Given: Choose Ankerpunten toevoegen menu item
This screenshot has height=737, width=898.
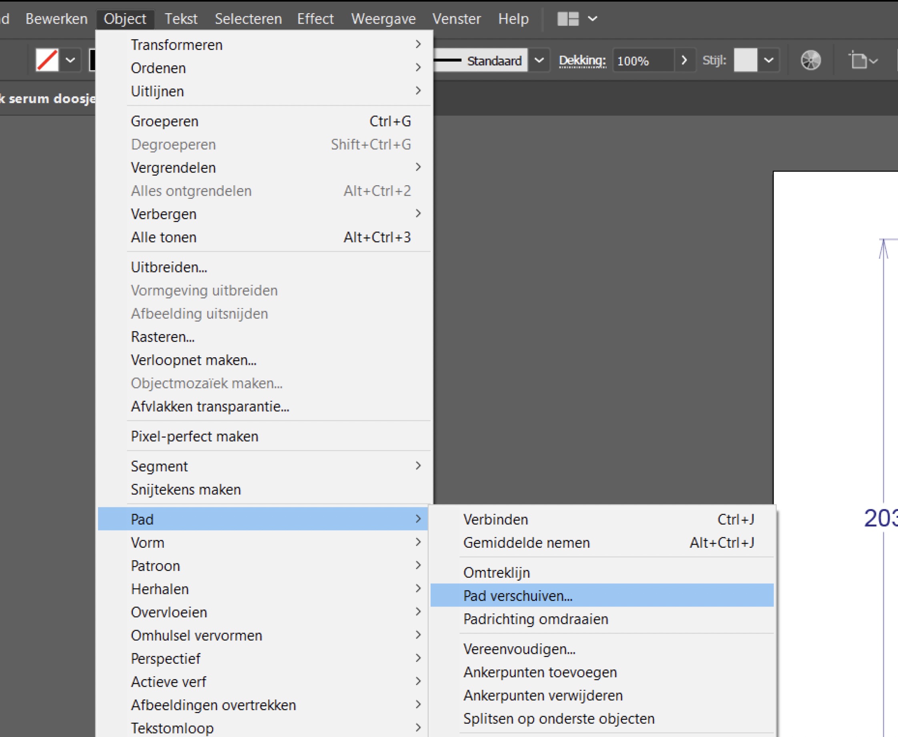Looking at the screenshot, I should [602, 672].
